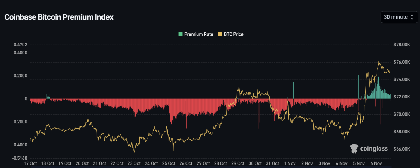Click the BTC price peak near 6 Nov
Screen dimensions: 420x168
click(379, 62)
